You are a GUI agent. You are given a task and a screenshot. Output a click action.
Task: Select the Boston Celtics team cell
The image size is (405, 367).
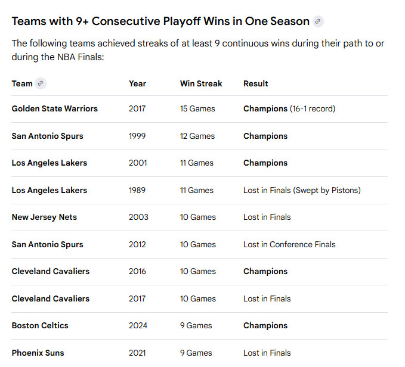[x=40, y=326]
